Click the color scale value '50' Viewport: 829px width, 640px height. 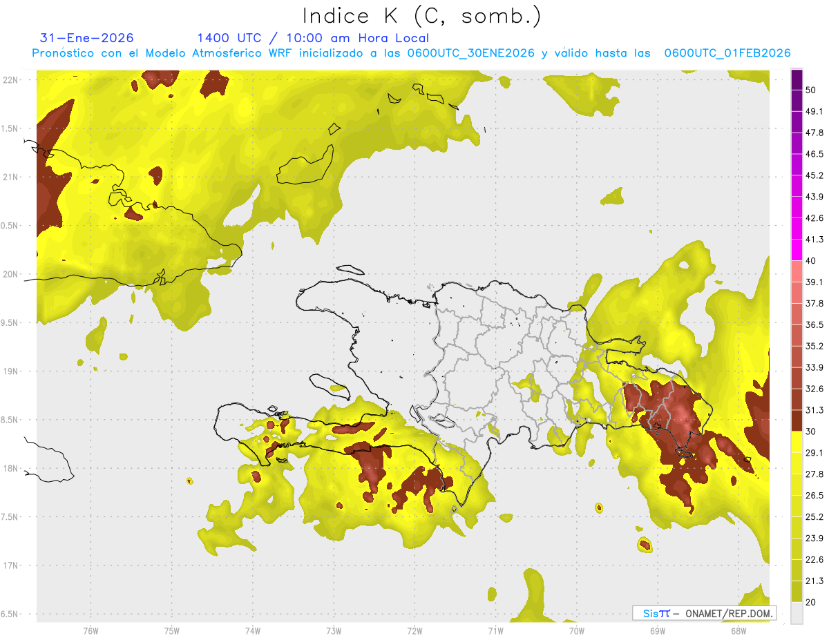click(x=812, y=90)
